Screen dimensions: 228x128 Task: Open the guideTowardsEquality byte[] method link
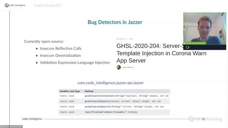(x=98, y=101)
